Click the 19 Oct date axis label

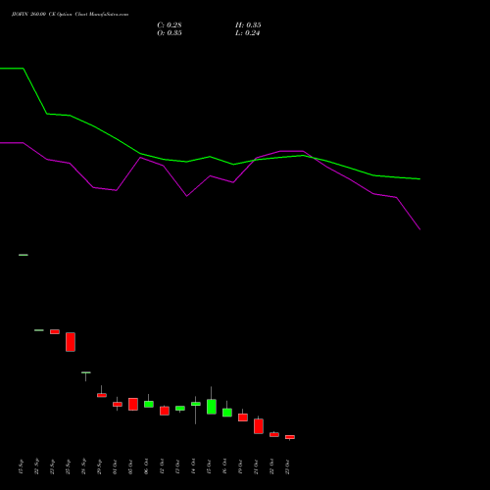240,466
